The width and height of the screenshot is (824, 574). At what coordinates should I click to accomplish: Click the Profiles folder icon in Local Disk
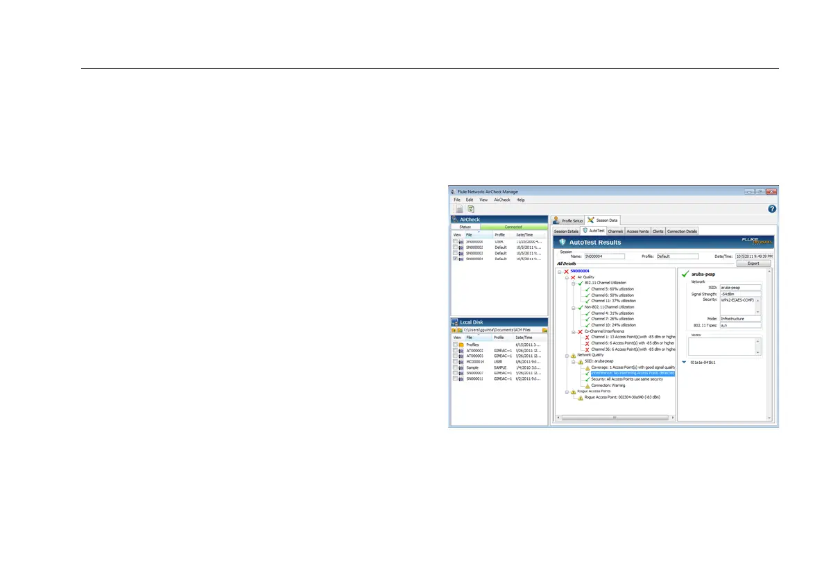461,345
